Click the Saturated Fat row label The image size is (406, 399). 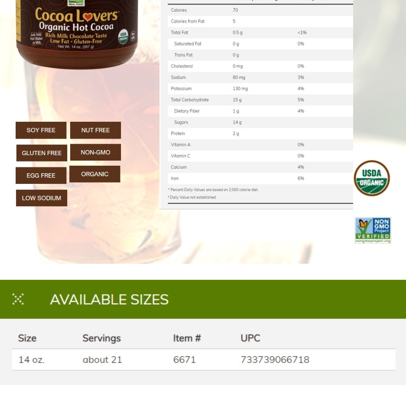pyautogui.click(x=188, y=44)
